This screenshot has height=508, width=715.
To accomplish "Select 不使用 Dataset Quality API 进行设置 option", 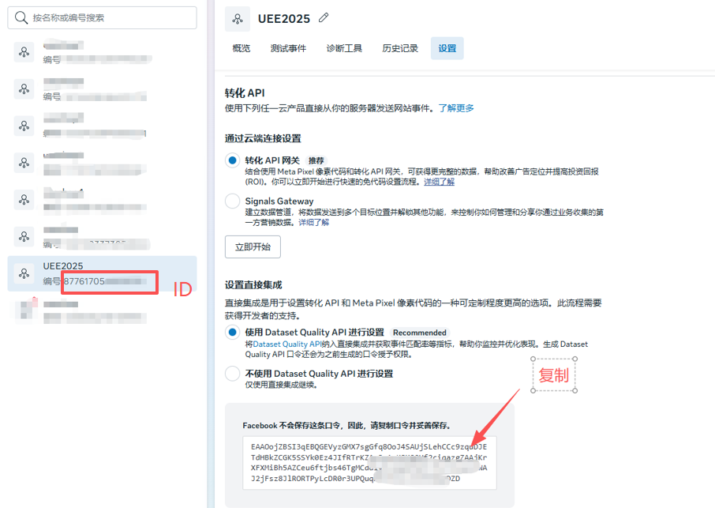I will pyautogui.click(x=232, y=374).
